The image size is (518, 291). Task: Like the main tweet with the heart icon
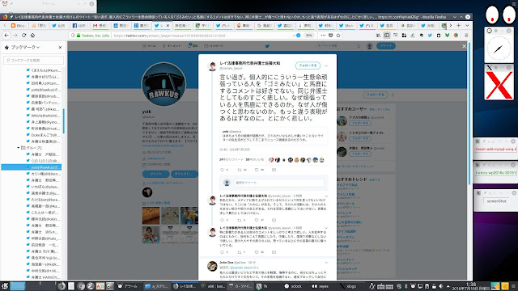pyautogui.click(x=257, y=170)
